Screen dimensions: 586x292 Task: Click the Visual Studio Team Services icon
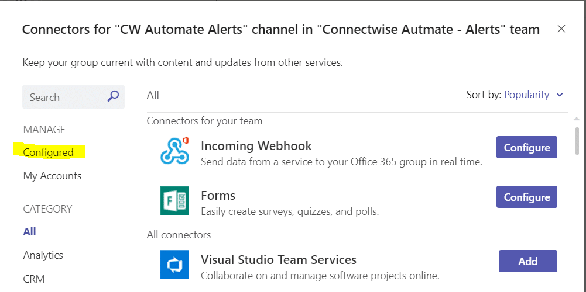coord(174,265)
